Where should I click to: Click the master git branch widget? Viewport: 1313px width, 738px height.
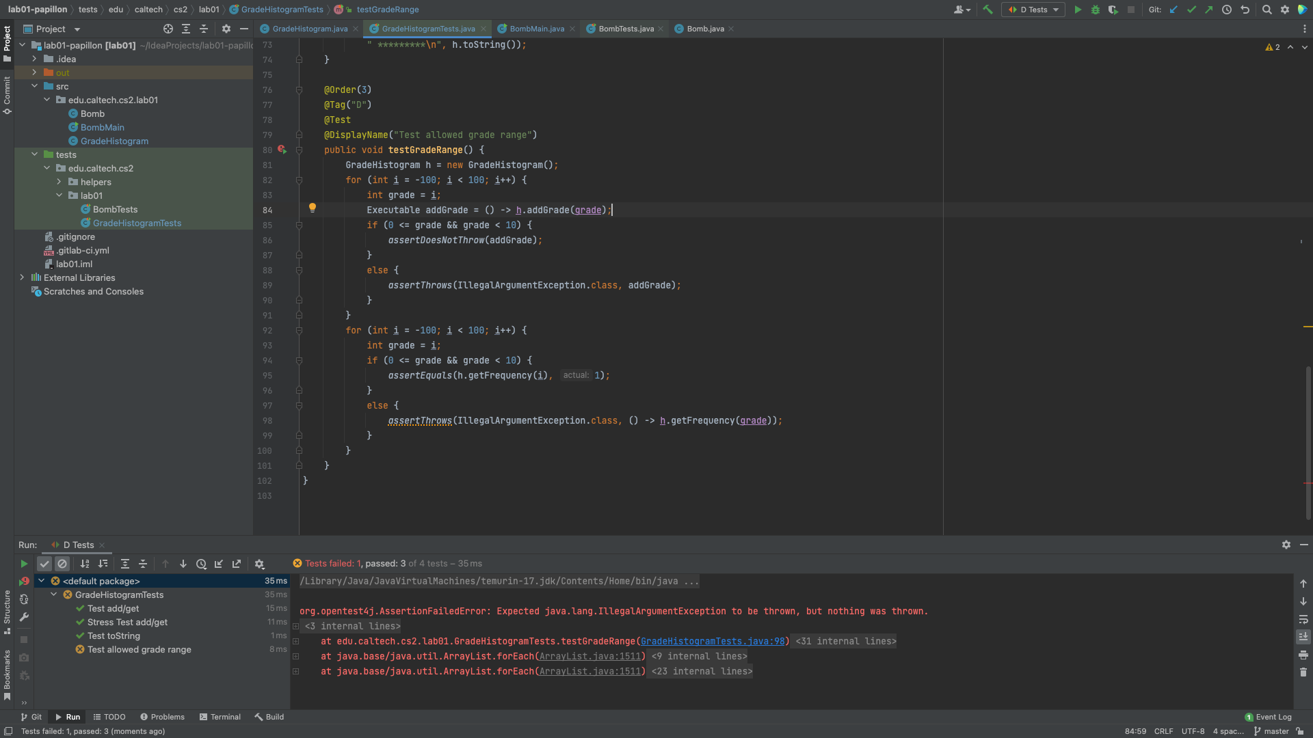pyautogui.click(x=1271, y=731)
